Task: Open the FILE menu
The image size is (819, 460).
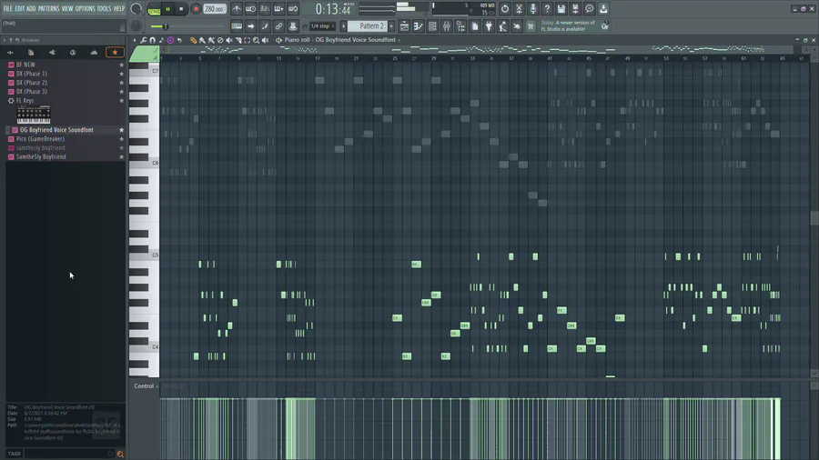Action: 8,9
